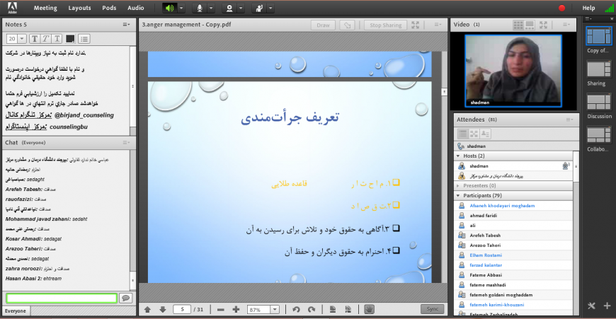The image size is (616, 319).
Task: Rotate document clockwise
Action: [x=312, y=310]
